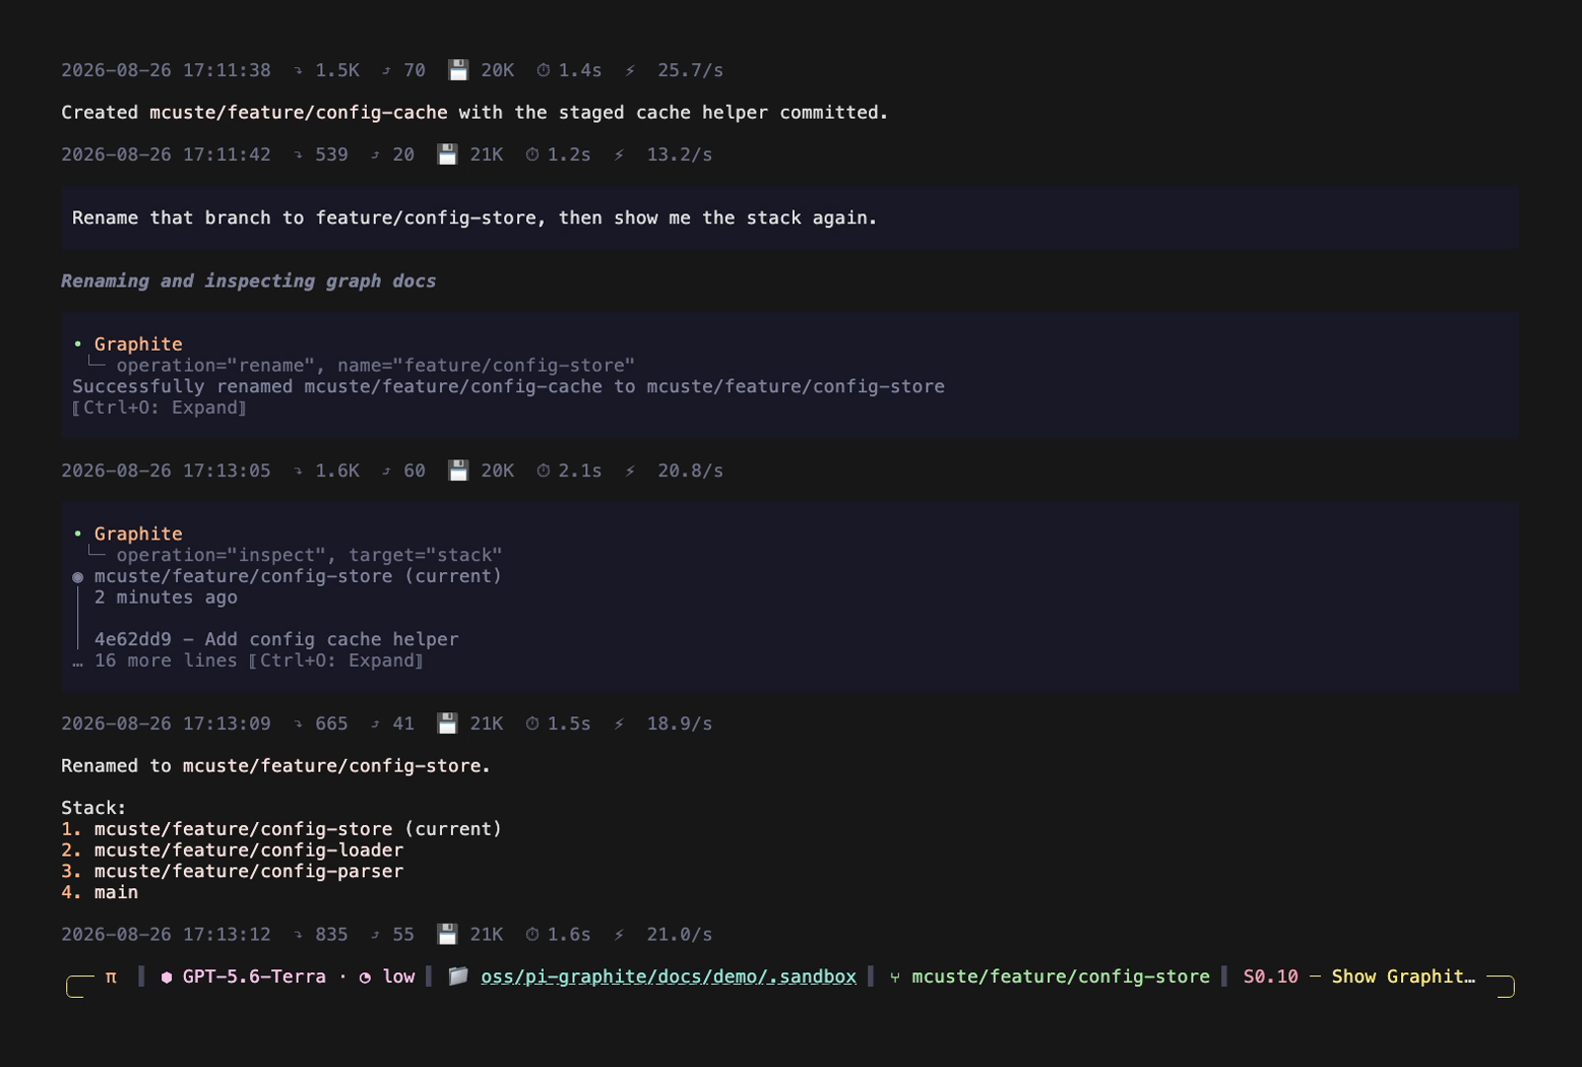Click the floppy disk icon in the 17:11:42 row

click(447, 154)
